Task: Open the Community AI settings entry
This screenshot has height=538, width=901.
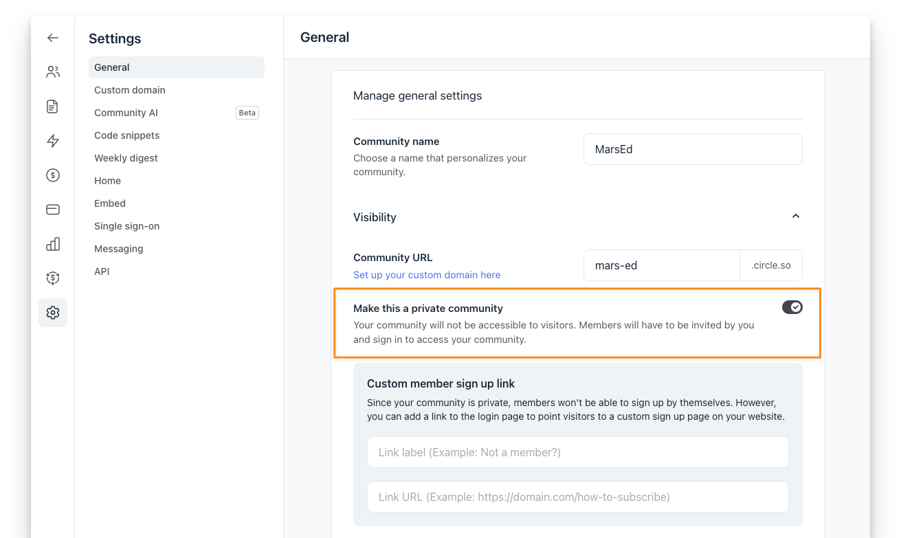Action: (x=126, y=112)
